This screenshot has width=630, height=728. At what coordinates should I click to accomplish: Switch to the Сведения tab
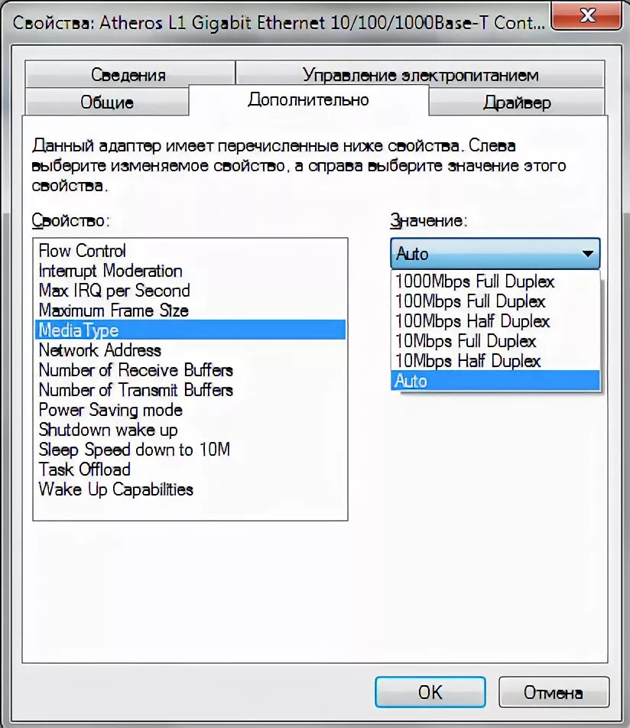pyautogui.click(x=129, y=74)
